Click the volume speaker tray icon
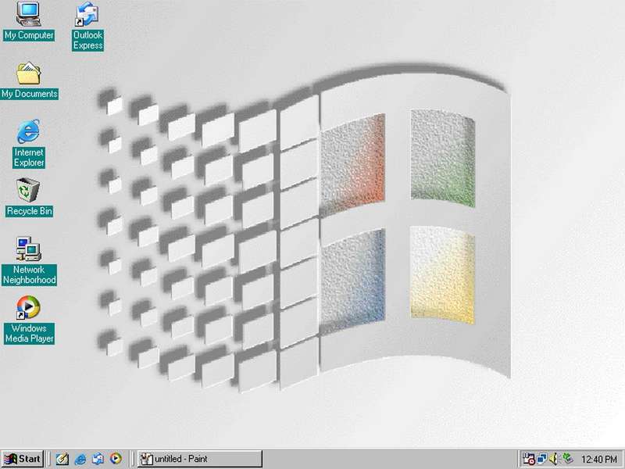The width and height of the screenshot is (625, 469). click(554, 459)
